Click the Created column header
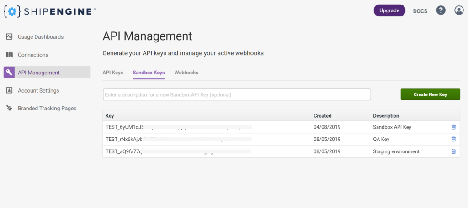Viewport: 468px width, 208px height. [x=322, y=115]
